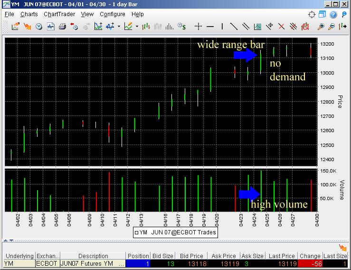Click the clock icon with red back arrow
The height and width of the screenshot is (270, 351).
pyautogui.click(x=74, y=27)
